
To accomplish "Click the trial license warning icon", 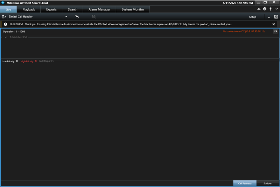I will 5,24.
